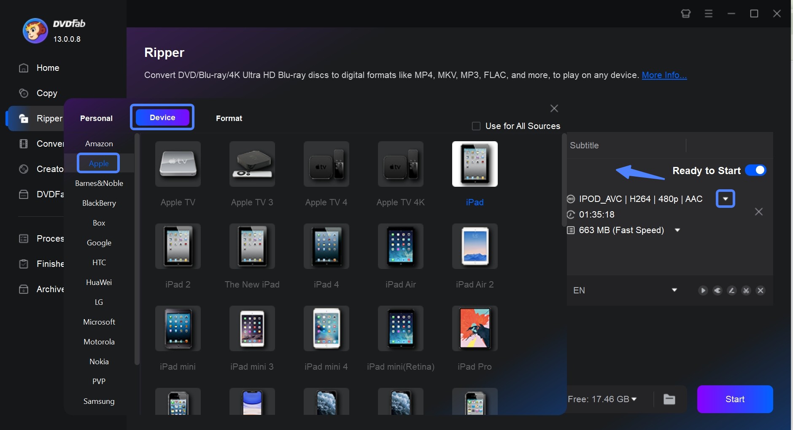Select the Copy module in the sidebar
Screen dimensions: 793x430
[47, 93]
